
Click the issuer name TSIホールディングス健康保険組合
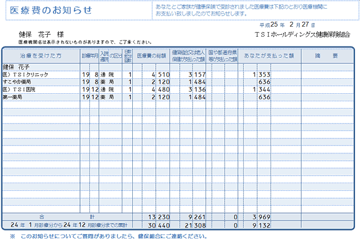(302, 35)
